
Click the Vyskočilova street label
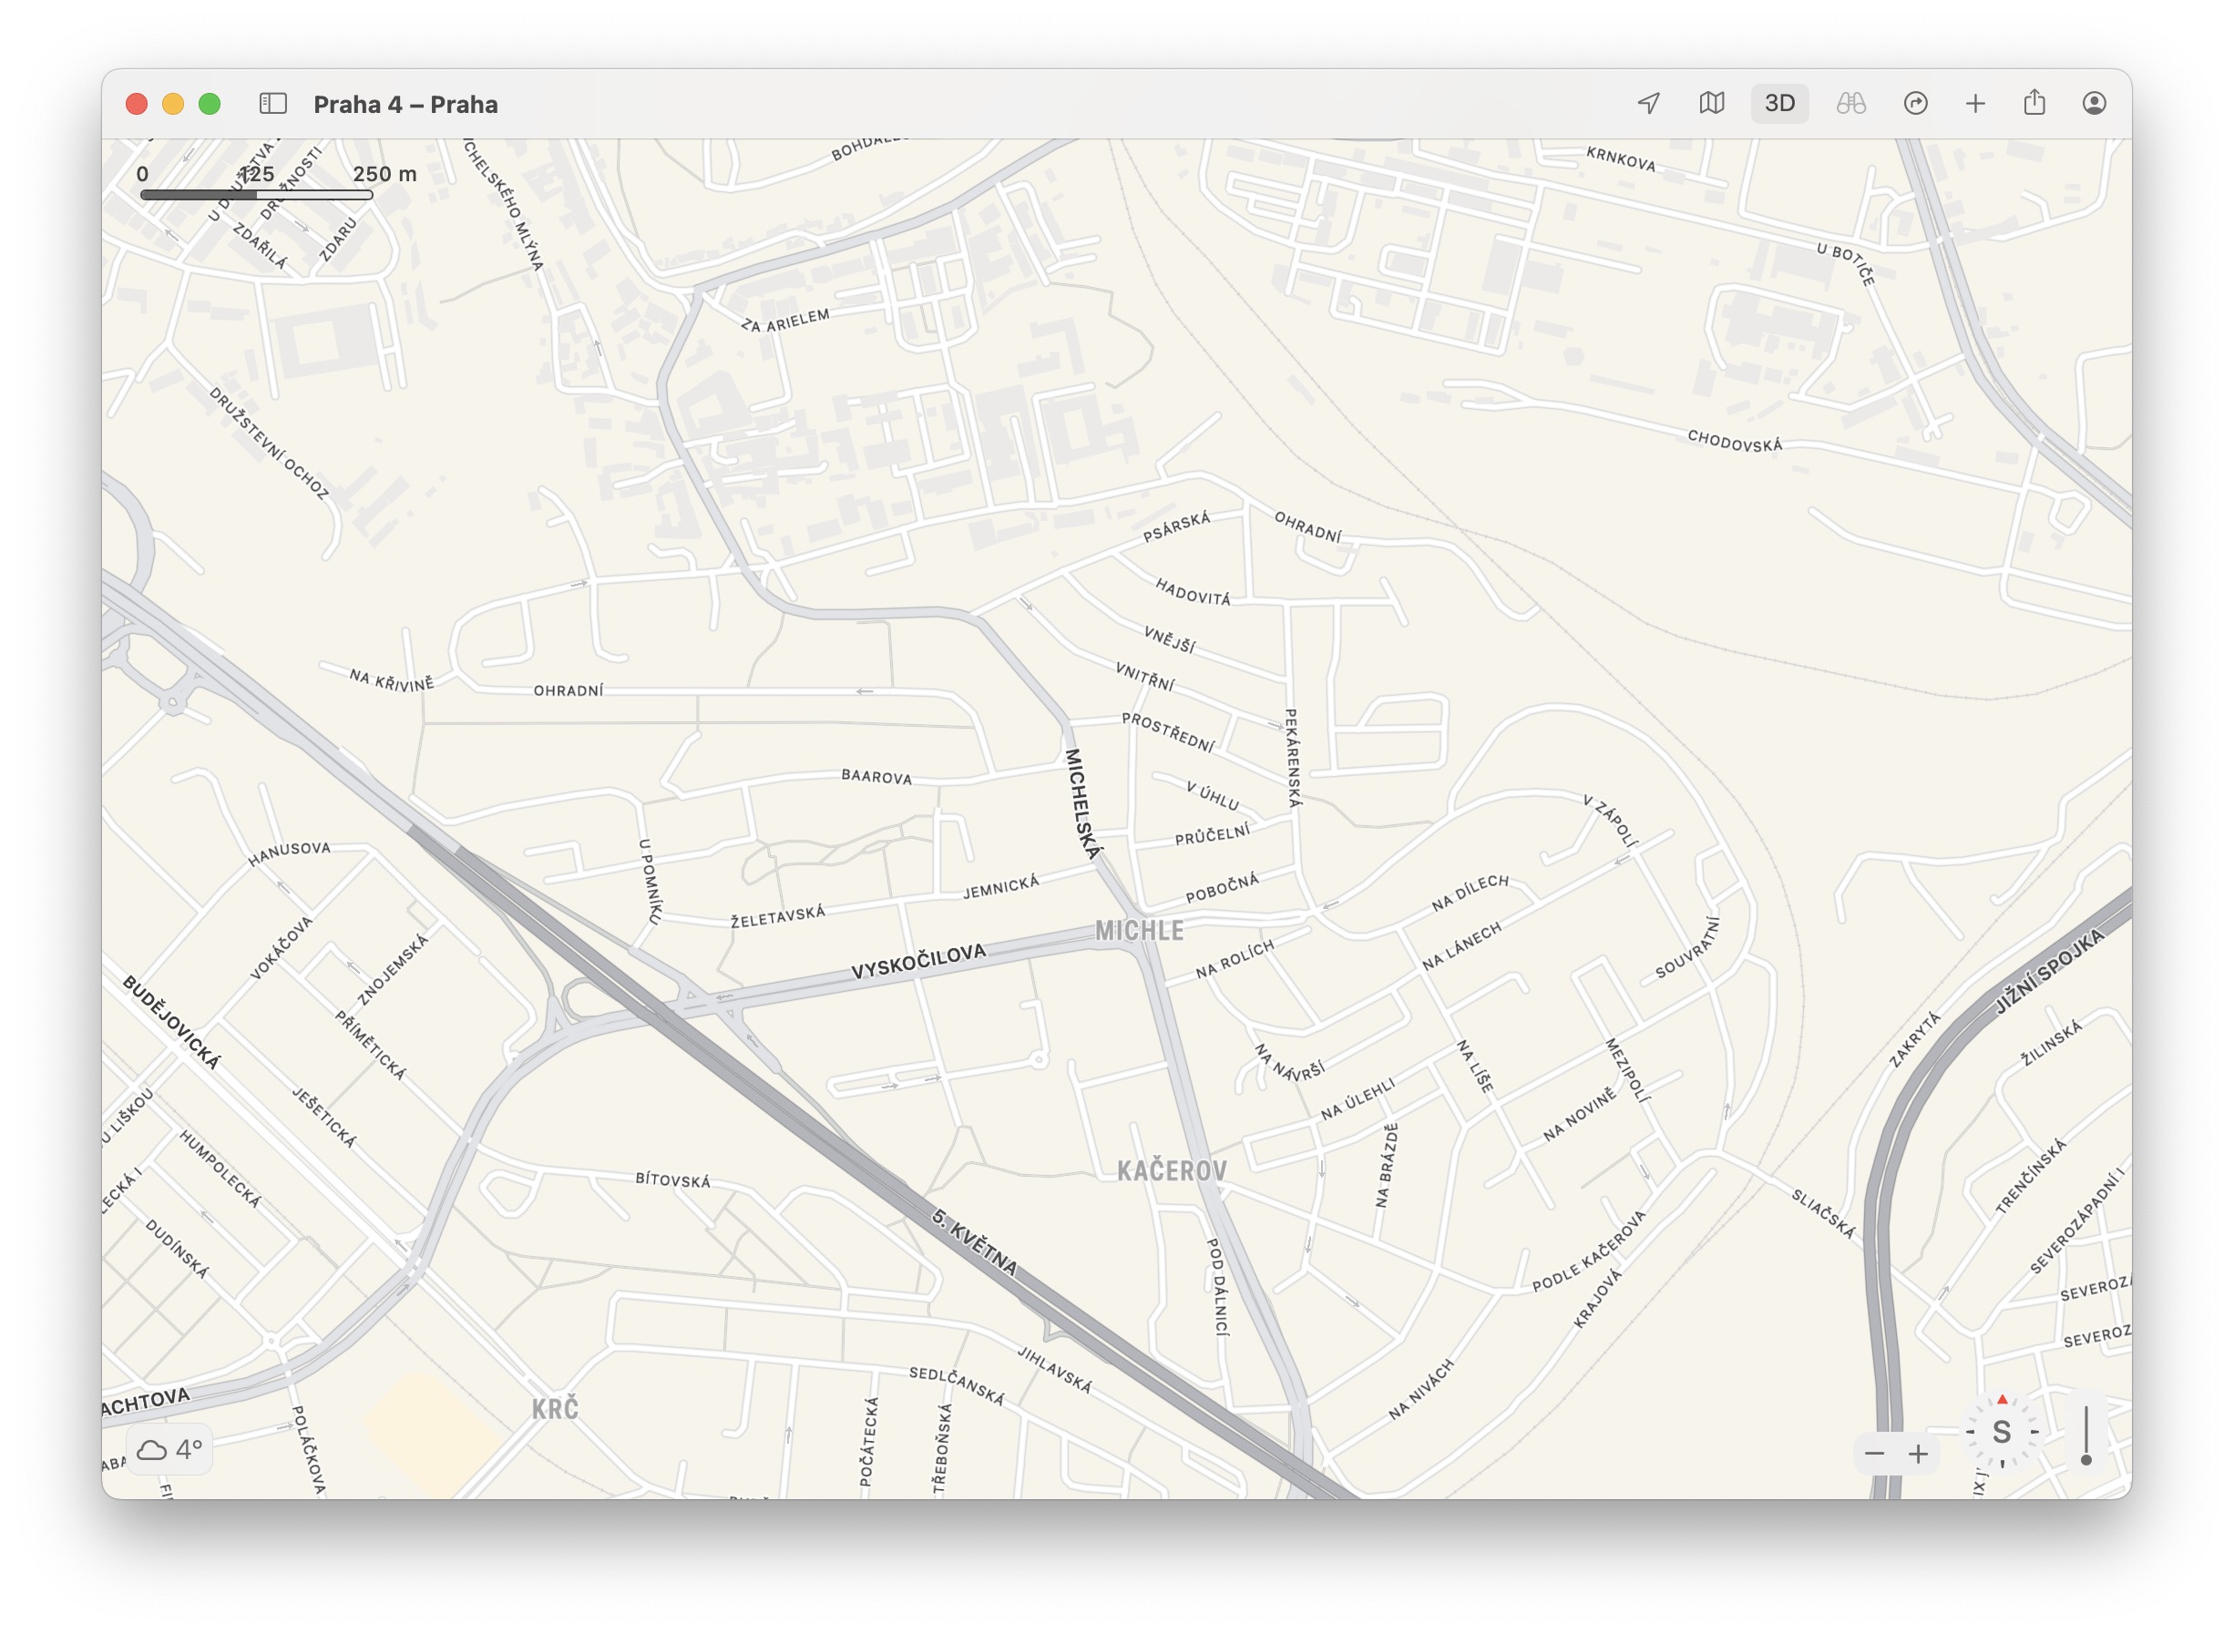(918, 963)
